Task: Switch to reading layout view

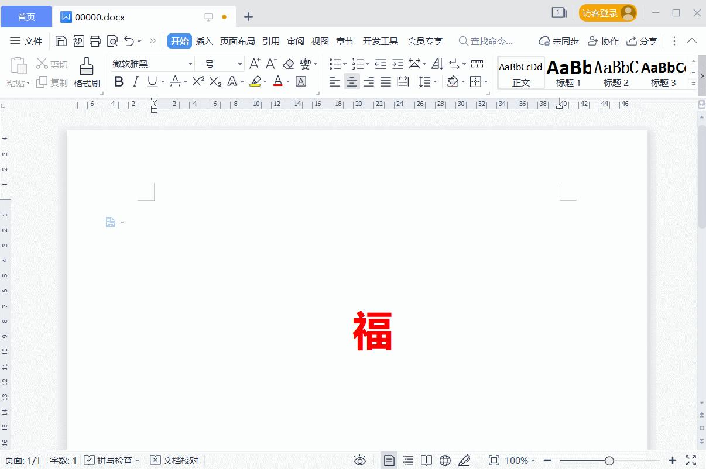Action: (427, 461)
